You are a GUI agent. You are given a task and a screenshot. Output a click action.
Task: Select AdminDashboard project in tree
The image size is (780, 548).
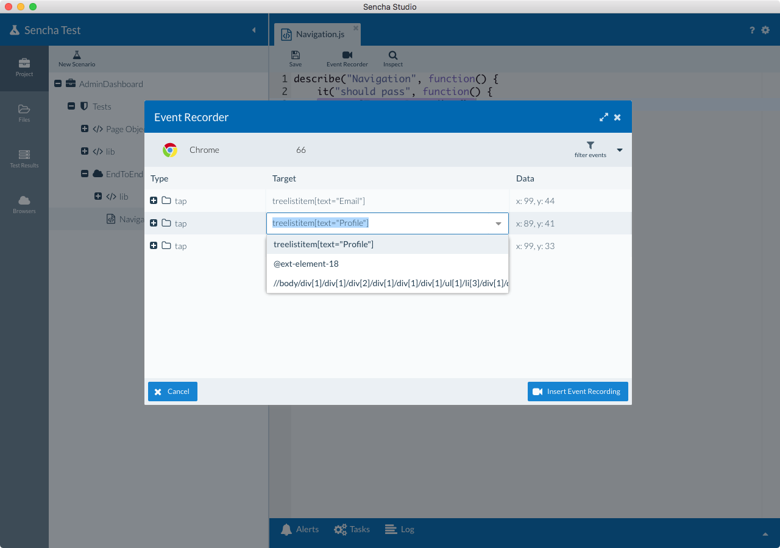(x=111, y=84)
